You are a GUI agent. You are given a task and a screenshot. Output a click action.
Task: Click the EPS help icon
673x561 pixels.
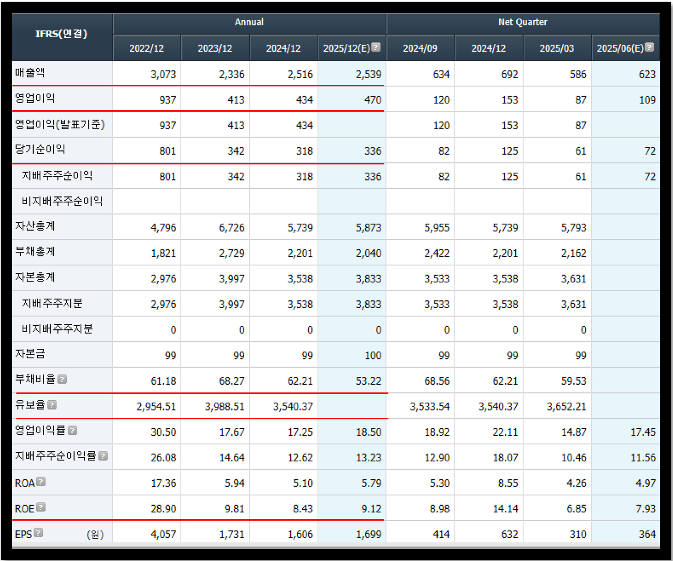tap(38, 533)
